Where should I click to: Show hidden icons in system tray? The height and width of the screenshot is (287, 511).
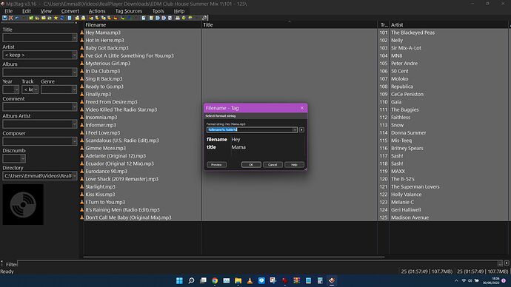point(456,280)
